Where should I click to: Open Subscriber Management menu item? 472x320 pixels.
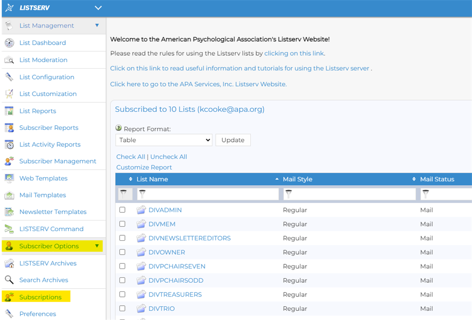click(58, 161)
